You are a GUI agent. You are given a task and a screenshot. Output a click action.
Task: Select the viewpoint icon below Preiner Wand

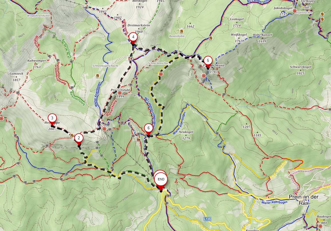click(x=204, y=75)
